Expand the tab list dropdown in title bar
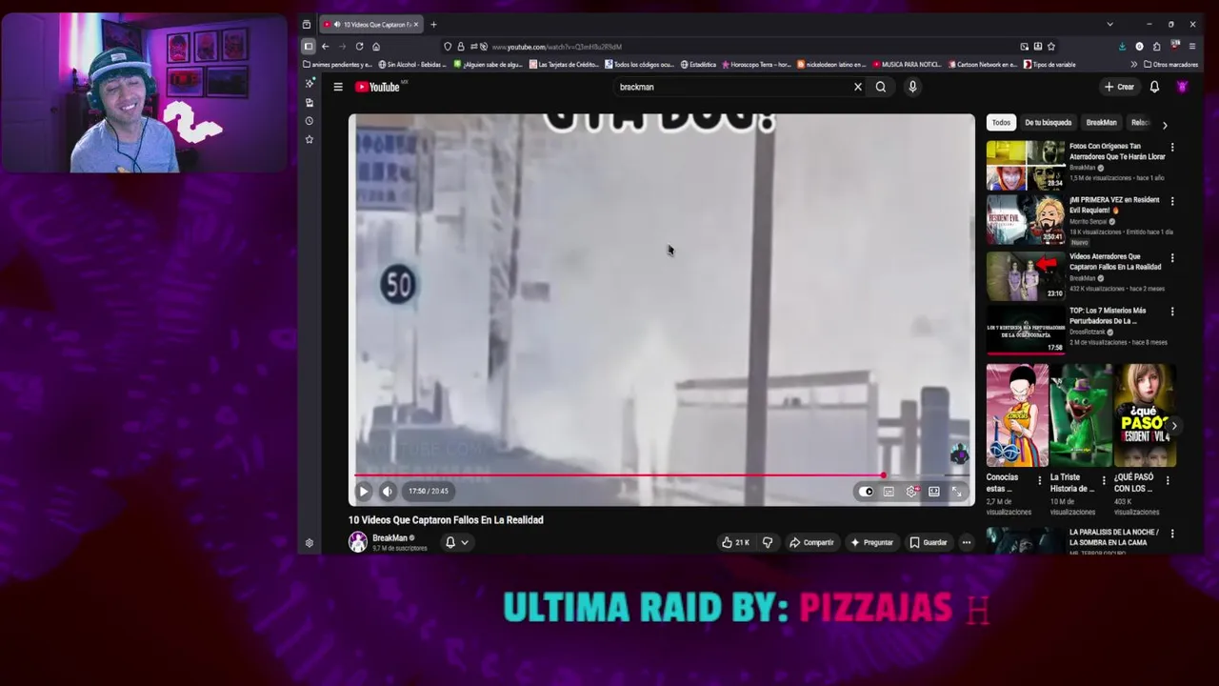Image resolution: width=1219 pixels, height=686 pixels. [x=1109, y=25]
